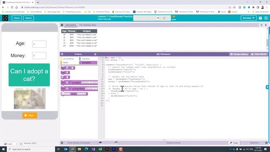270x152 pixels.
Task: Clear the debug console
Action: click(234, 143)
